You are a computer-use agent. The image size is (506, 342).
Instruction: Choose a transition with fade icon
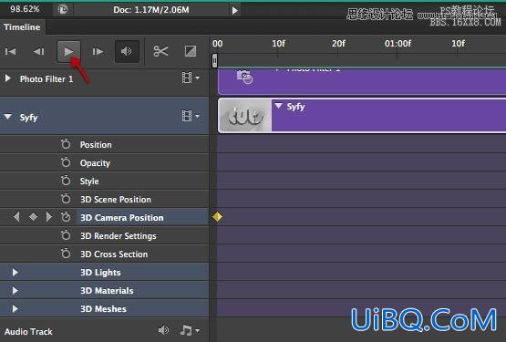click(x=191, y=51)
